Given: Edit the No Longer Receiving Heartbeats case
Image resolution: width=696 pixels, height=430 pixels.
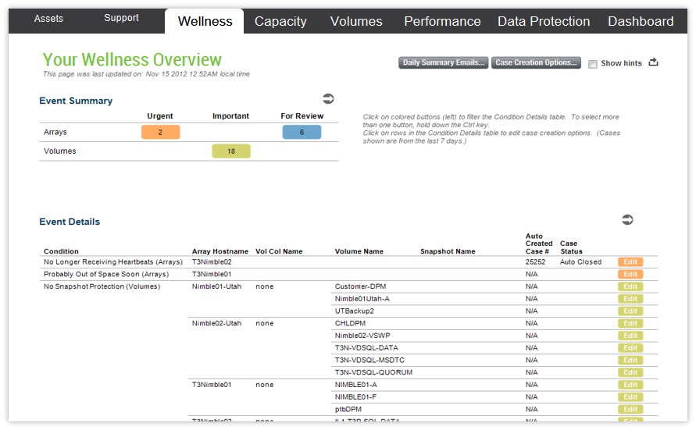Looking at the screenshot, I should pos(630,262).
